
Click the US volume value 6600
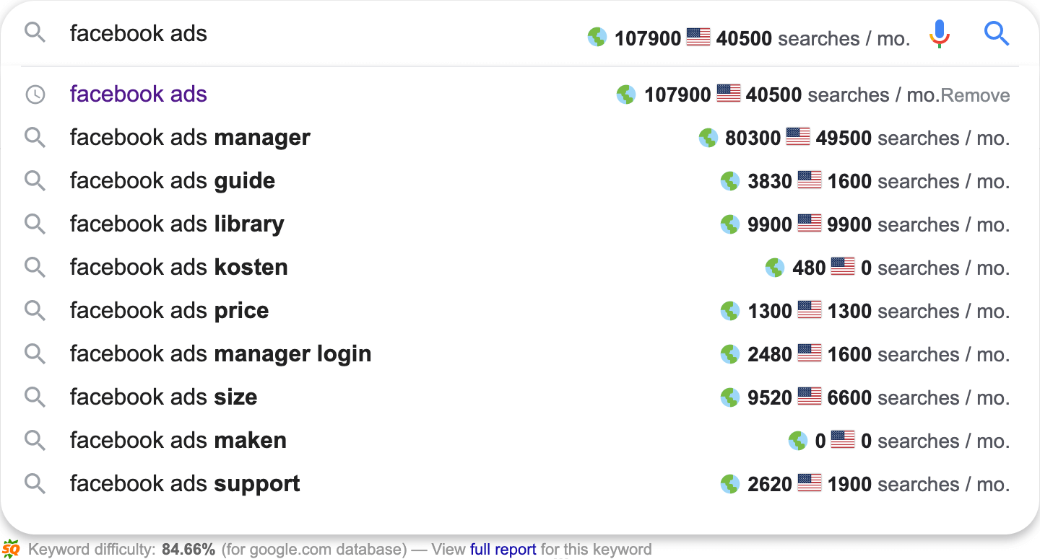849,398
